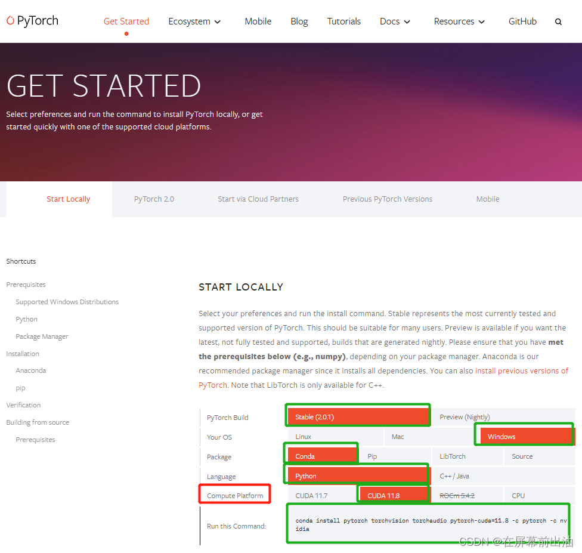Jump to the Installation shortcut

point(23,354)
